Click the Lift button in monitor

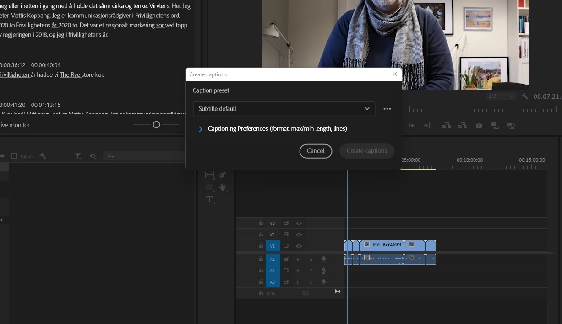pyautogui.click(x=447, y=126)
